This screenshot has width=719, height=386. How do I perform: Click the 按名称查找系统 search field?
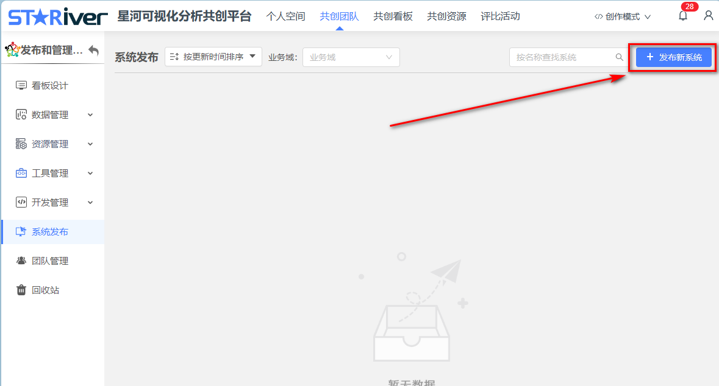(x=562, y=57)
